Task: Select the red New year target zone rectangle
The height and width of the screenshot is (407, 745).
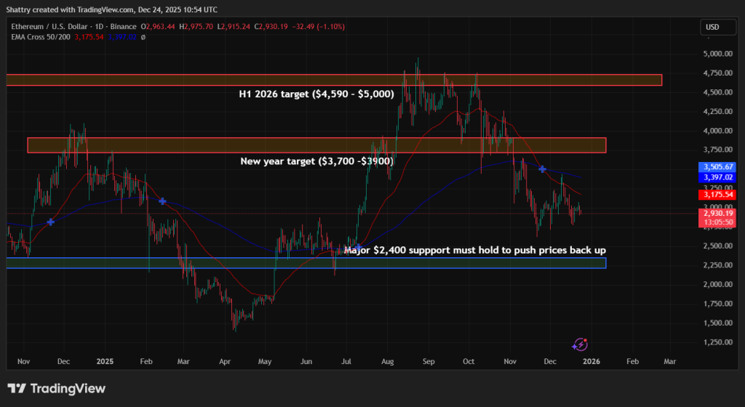Action: pos(317,145)
